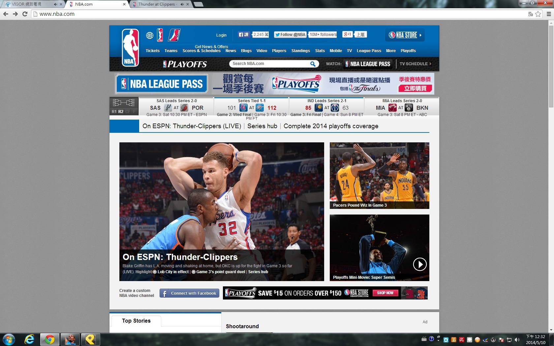Click the translate icon in the address bar

(x=531, y=14)
